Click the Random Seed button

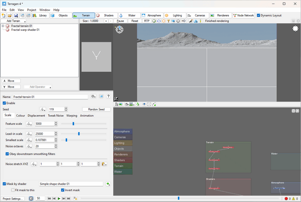pos(96,109)
